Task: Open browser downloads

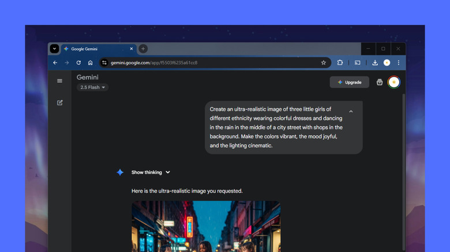Action: (x=375, y=63)
